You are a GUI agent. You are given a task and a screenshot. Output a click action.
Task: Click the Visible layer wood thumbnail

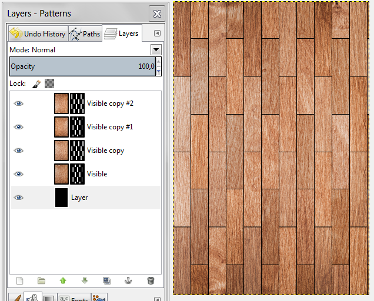61,174
